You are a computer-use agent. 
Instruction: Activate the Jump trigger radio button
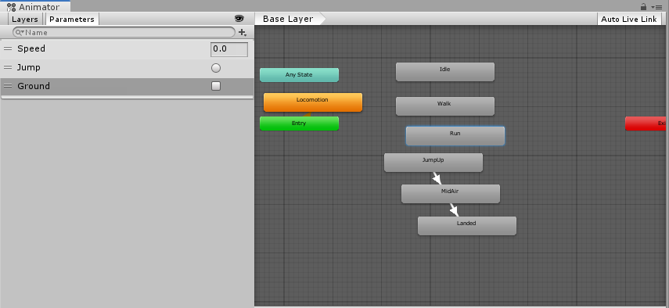tap(216, 68)
